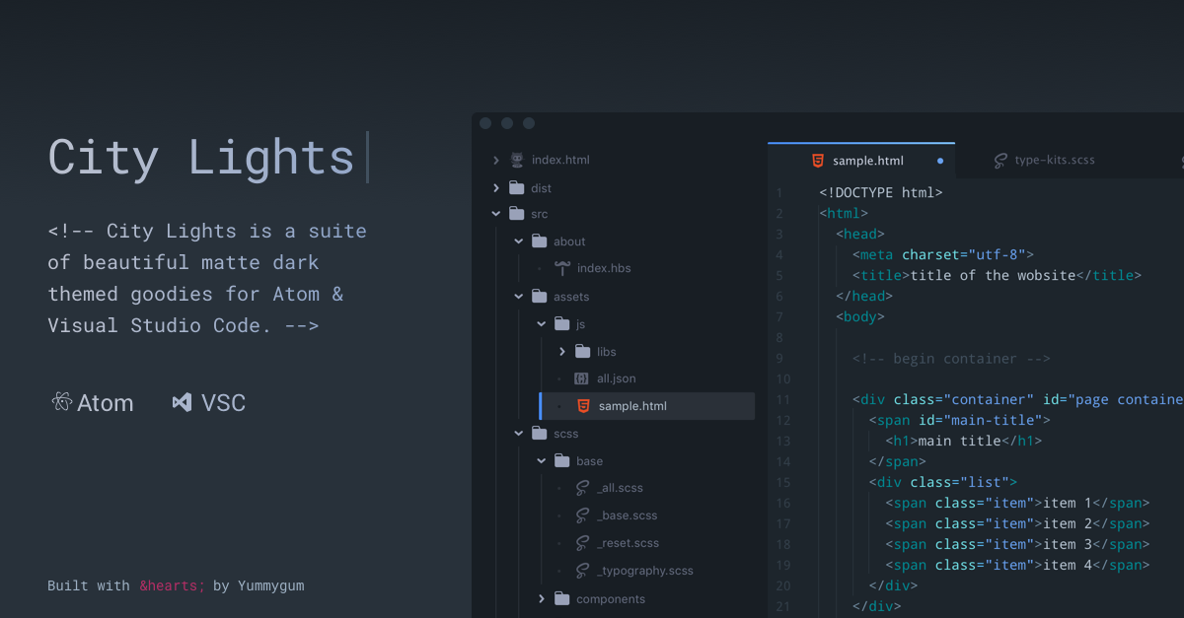Click the js folder icon
The width and height of the screenshot is (1184, 618).
point(562,323)
